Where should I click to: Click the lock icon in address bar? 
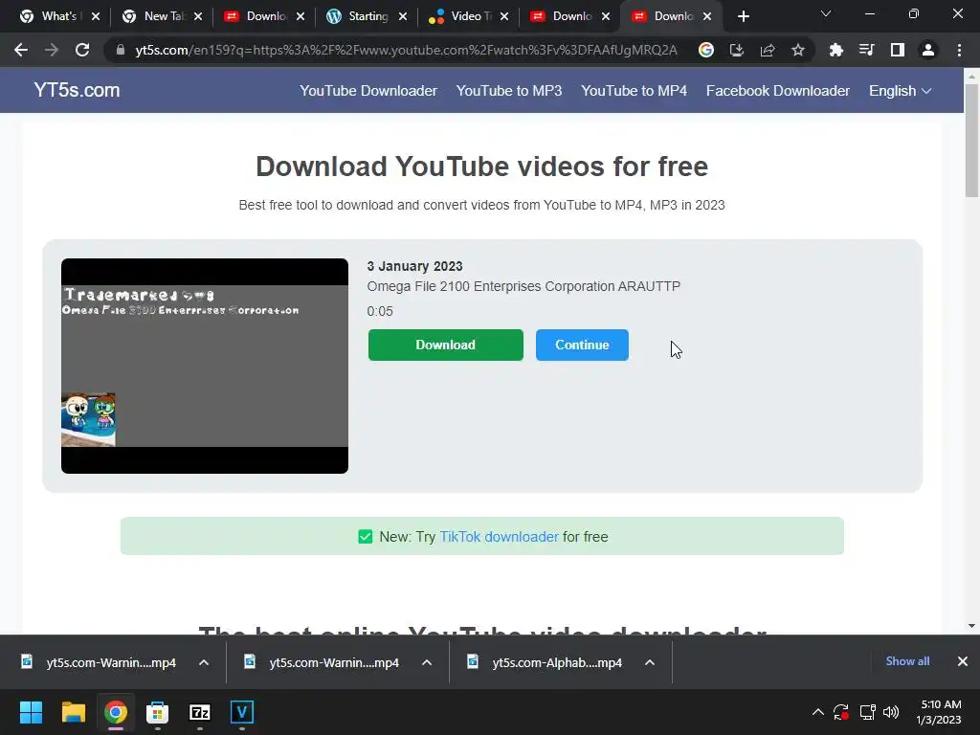120,50
